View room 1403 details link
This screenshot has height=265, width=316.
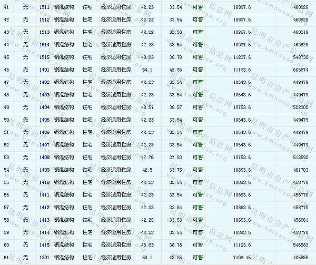coord(44,95)
